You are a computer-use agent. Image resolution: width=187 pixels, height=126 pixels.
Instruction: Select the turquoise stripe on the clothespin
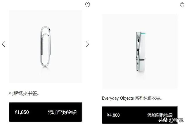click(143, 34)
